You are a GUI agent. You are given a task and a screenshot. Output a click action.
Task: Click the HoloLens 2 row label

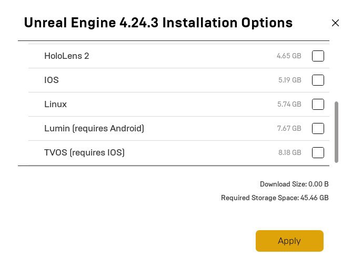click(67, 56)
